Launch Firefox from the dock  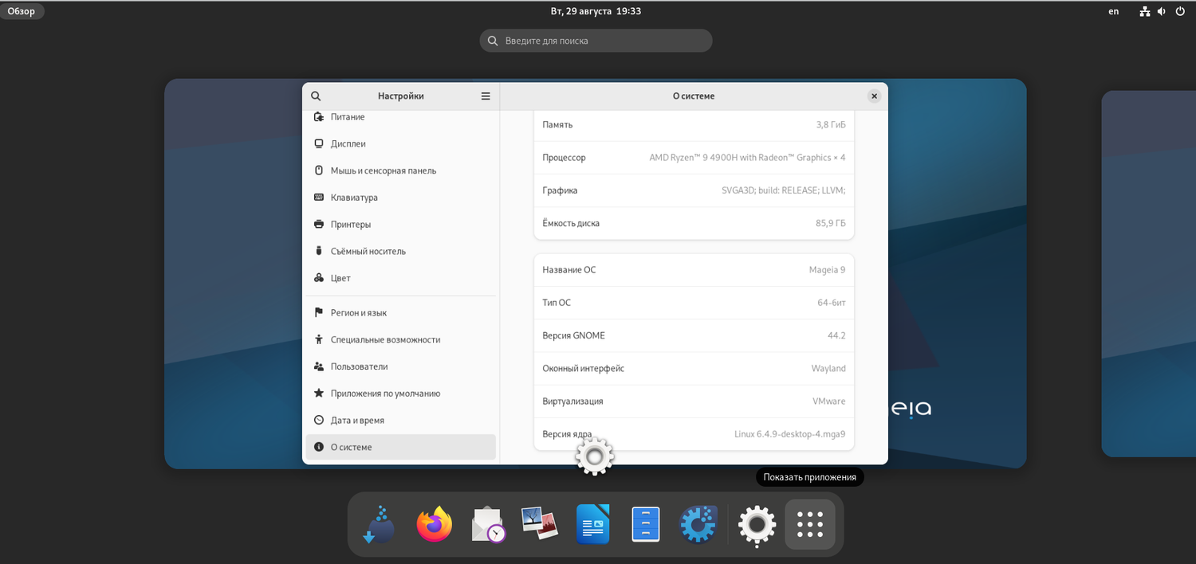435,524
